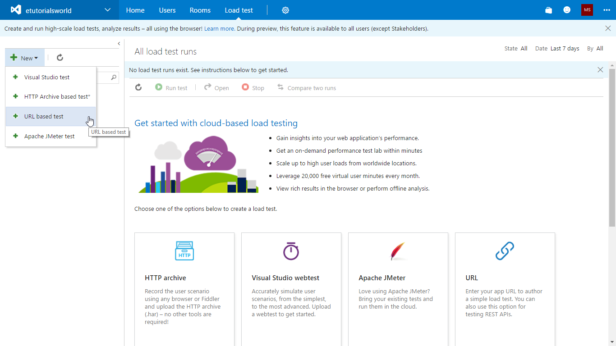
Task: Select the Load test tab
Action: (239, 10)
